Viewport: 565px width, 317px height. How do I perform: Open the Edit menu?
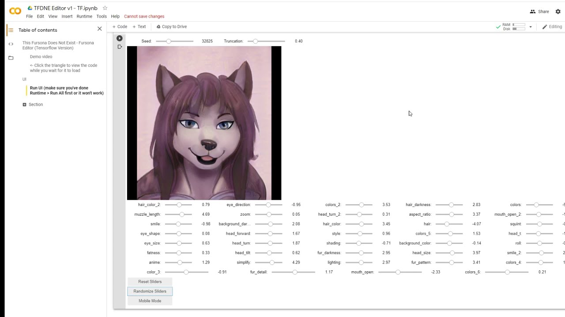40,16
